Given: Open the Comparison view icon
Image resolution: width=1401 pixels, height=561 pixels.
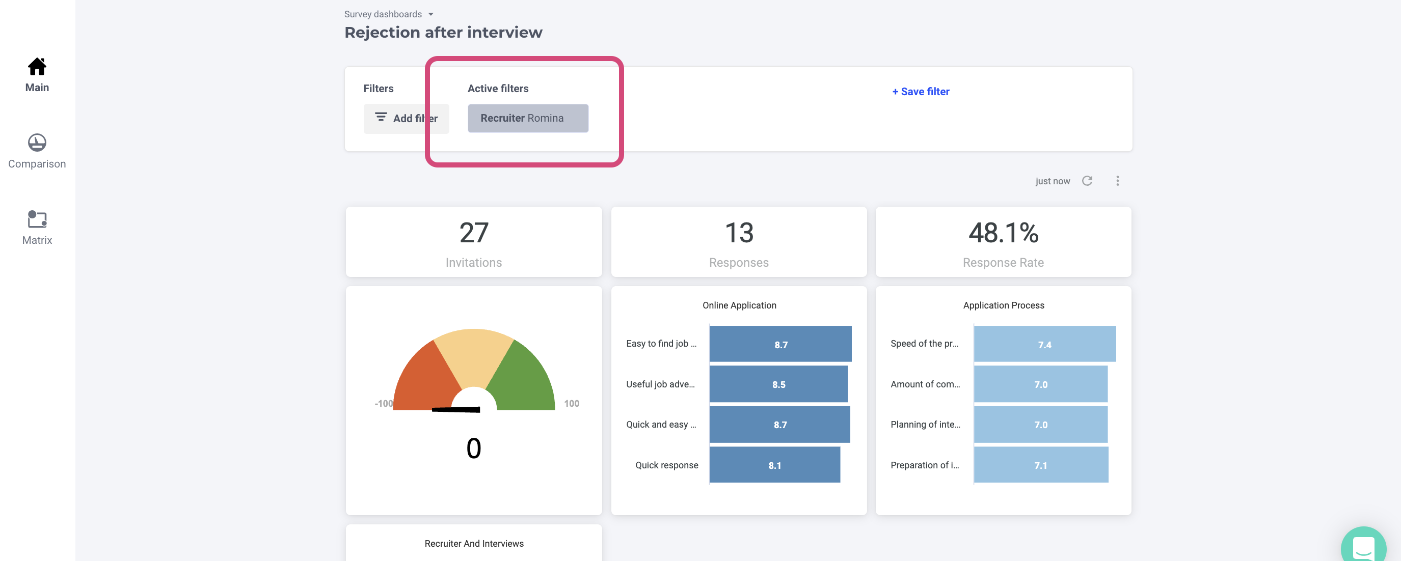Looking at the screenshot, I should point(37,143).
